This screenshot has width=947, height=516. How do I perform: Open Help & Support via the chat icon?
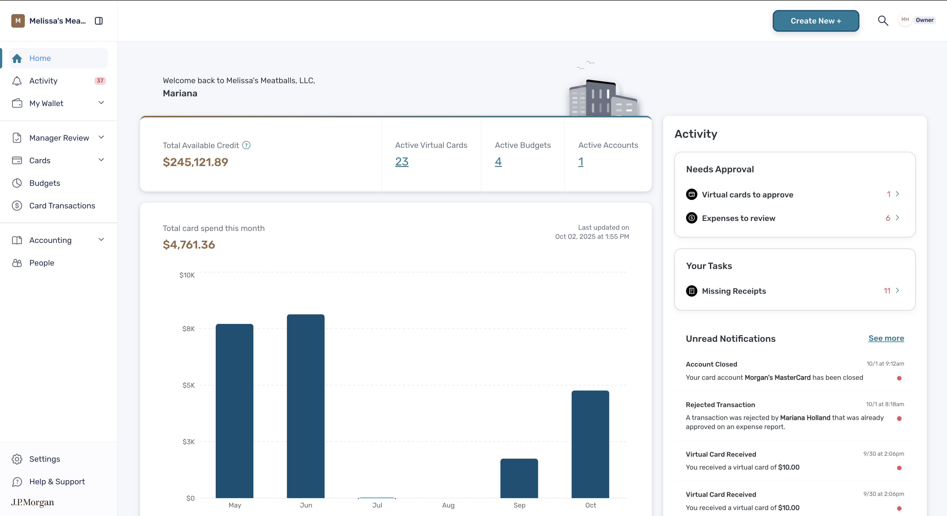(x=17, y=482)
